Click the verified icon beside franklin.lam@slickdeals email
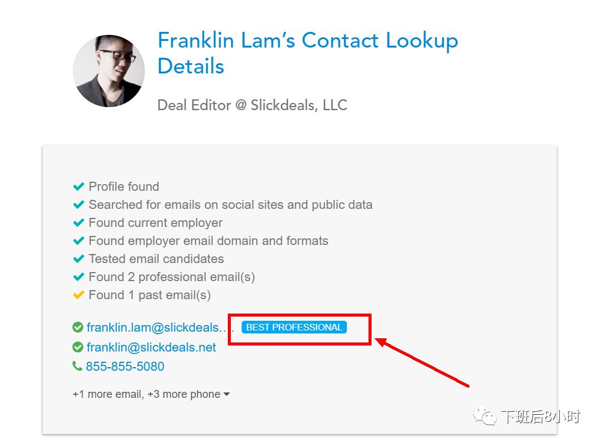The image size is (600, 443). pyautogui.click(x=78, y=327)
